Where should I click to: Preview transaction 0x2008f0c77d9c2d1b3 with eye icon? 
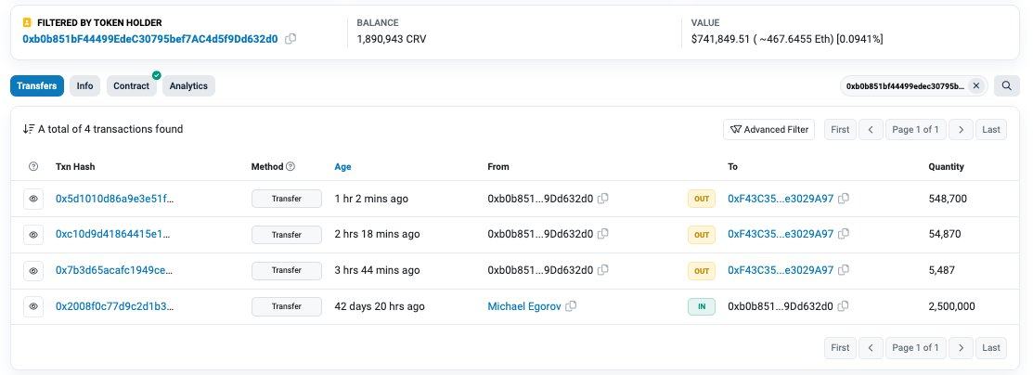click(x=33, y=306)
